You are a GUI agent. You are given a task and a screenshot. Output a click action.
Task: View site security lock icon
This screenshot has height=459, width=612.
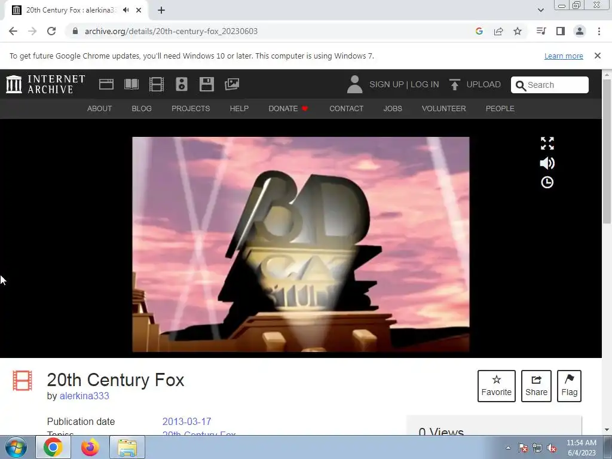tap(75, 31)
